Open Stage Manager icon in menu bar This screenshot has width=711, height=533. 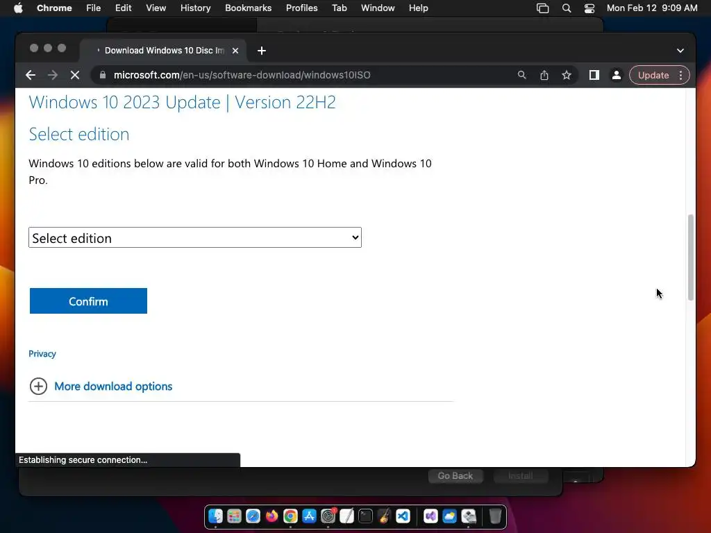coord(543,8)
